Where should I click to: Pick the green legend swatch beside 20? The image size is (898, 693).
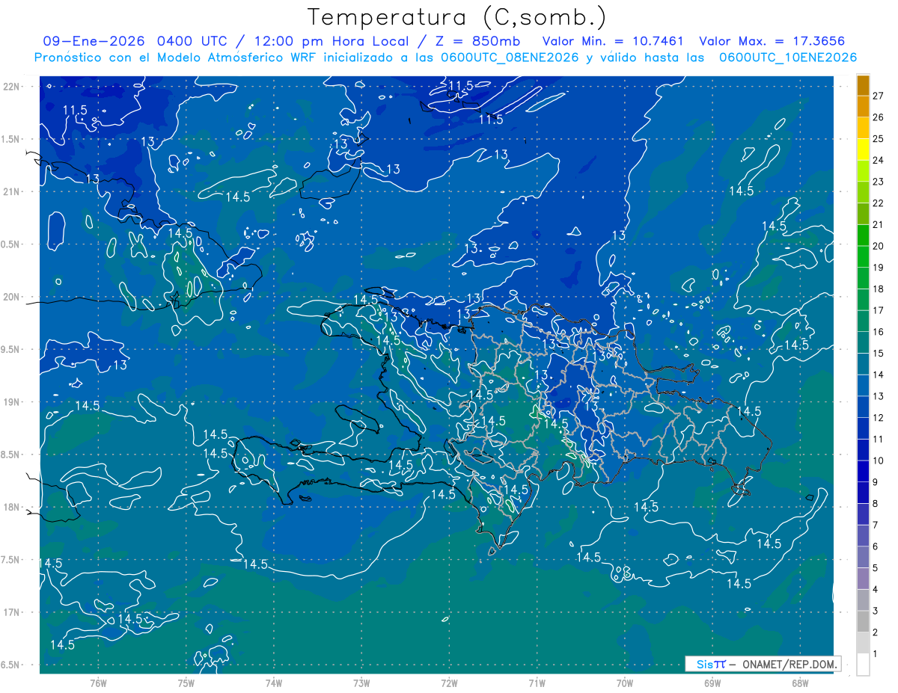point(863,236)
